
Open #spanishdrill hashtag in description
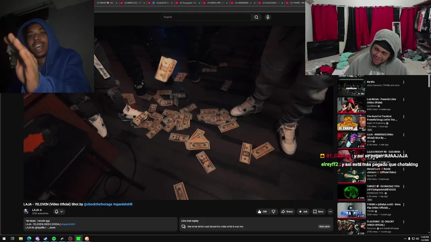point(68,224)
